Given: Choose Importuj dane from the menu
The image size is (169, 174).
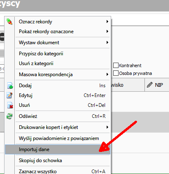Looking at the screenshot, I should 57,149.
